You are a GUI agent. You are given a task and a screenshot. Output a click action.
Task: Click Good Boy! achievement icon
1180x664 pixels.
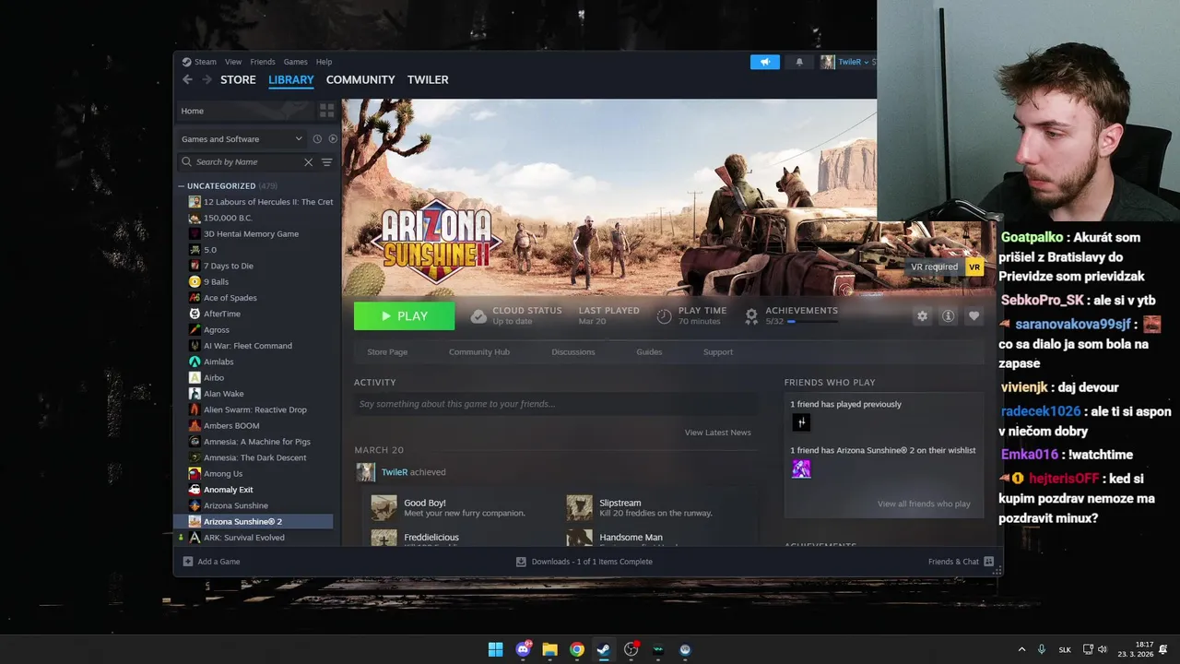383,507
